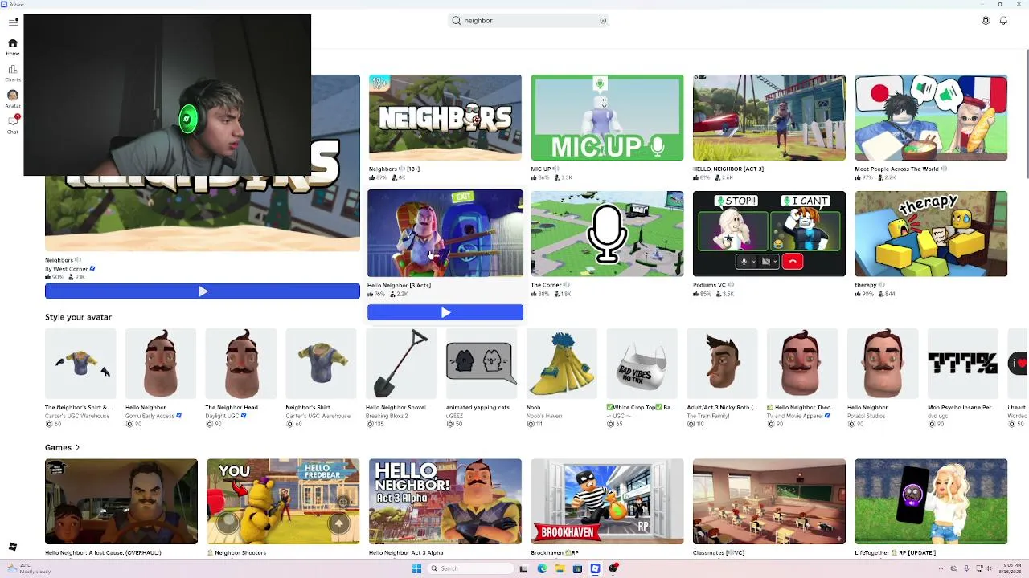This screenshot has width=1029, height=578.
Task: Open the taskbar clock and date
Action: (x=1010, y=568)
